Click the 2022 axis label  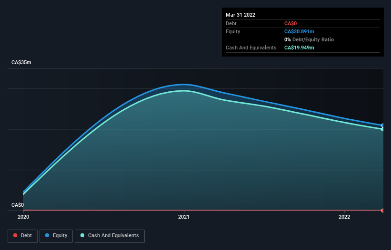click(x=344, y=217)
